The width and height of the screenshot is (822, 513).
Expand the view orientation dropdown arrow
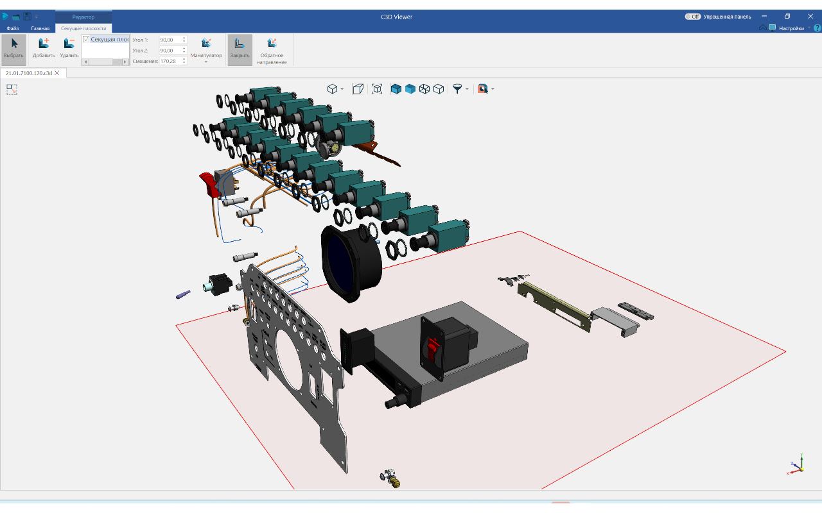(342, 89)
